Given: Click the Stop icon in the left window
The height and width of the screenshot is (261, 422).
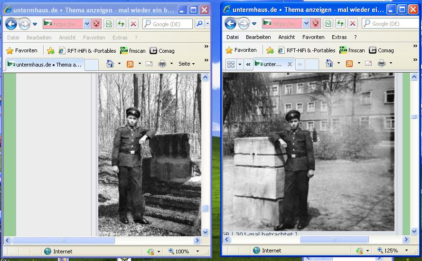Looking at the screenshot, I should pyautogui.click(x=134, y=24).
